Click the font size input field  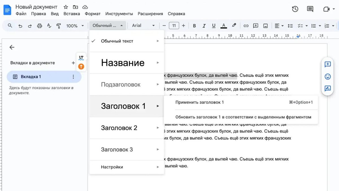tap(174, 25)
